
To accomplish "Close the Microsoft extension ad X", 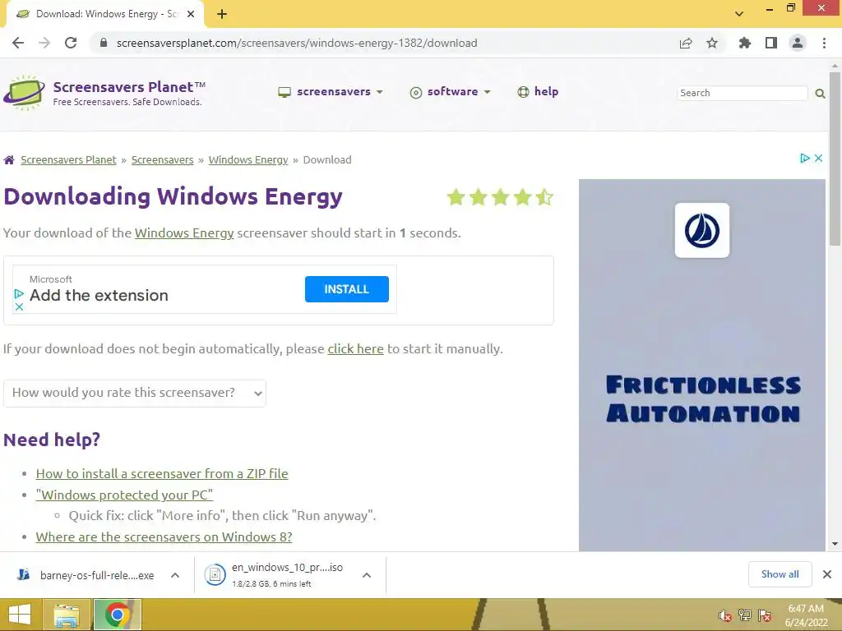I will pos(19,307).
